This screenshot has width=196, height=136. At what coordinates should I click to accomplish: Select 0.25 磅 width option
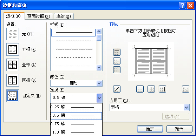tap(76, 107)
